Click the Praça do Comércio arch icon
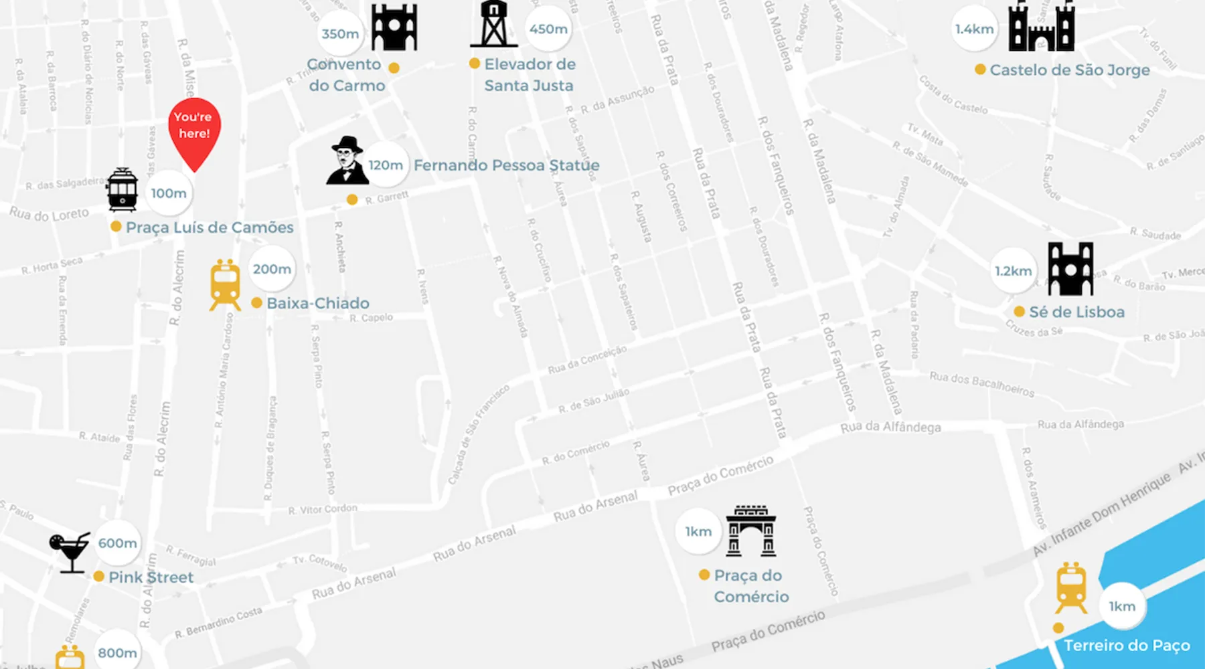1205x669 pixels. pos(750,531)
